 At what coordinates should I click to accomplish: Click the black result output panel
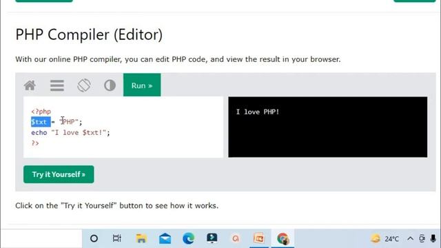click(328, 127)
